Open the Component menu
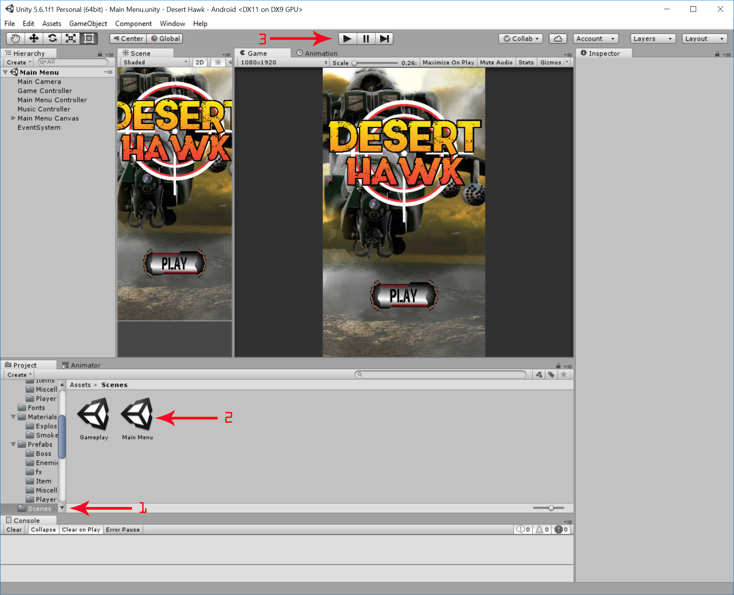The height and width of the screenshot is (595, 734). tap(133, 23)
